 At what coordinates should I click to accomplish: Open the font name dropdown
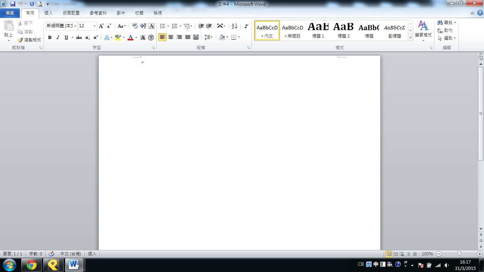coord(75,26)
